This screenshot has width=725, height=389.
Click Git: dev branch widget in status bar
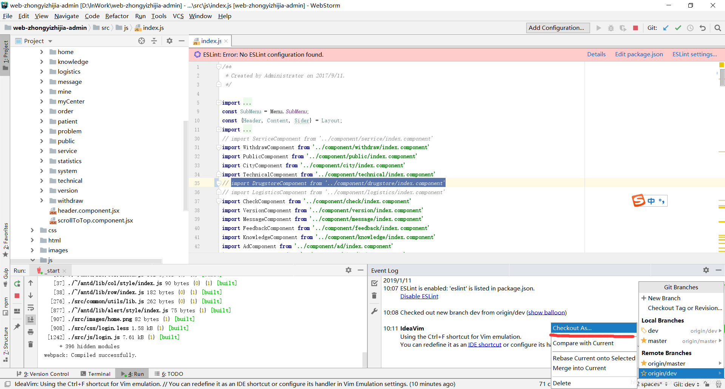tap(686, 384)
